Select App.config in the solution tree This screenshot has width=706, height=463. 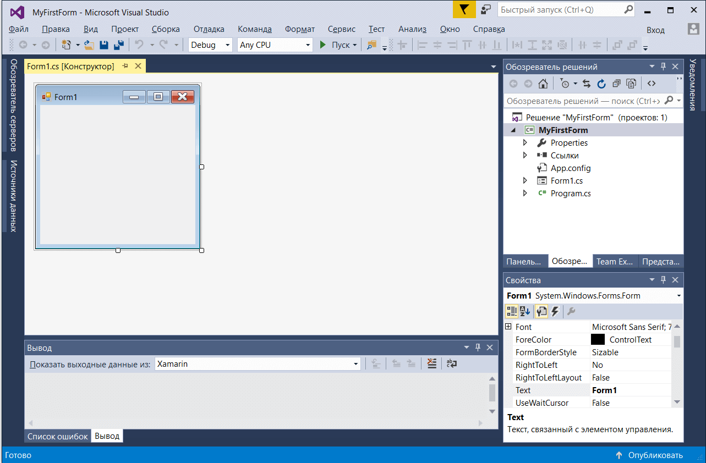[x=571, y=168]
